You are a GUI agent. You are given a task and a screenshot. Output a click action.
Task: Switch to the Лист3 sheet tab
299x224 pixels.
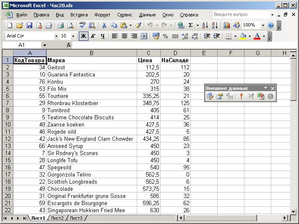(x=76, y=218)
